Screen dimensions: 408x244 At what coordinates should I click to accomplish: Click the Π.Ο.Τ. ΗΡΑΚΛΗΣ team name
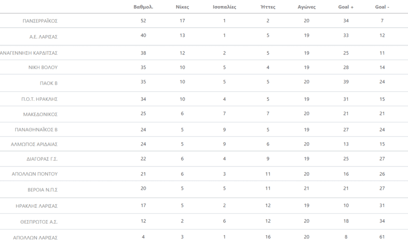click(40, 99)
